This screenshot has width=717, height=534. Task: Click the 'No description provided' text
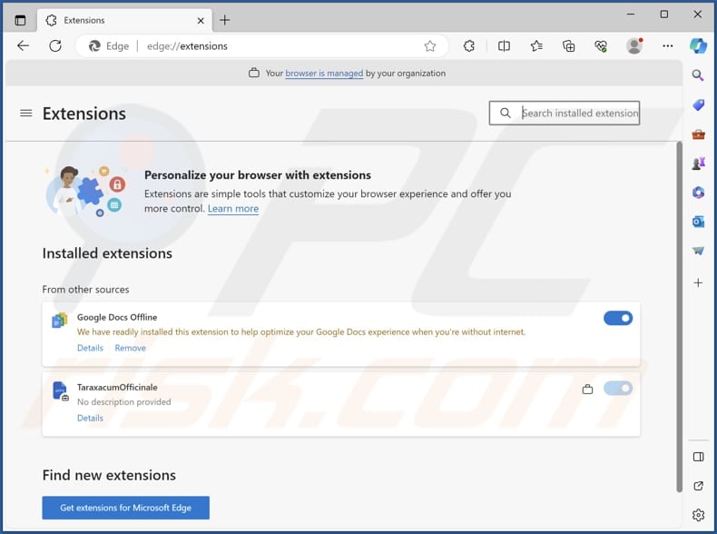coord(124,401)
